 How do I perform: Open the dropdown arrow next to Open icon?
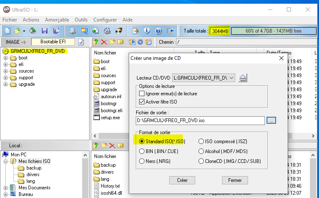tap(24, 31)
